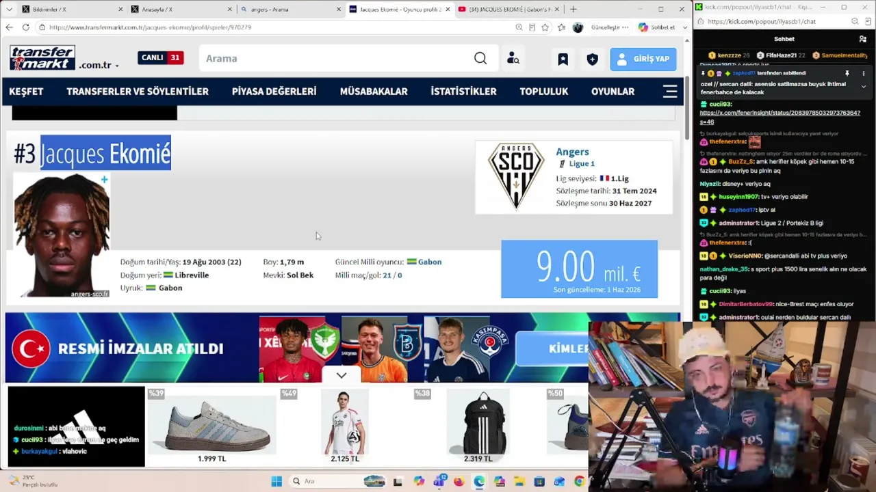This screenshot has height=492, width=876.
Task: Open the fenerinsight x.com link in chat
Action: 780,117
